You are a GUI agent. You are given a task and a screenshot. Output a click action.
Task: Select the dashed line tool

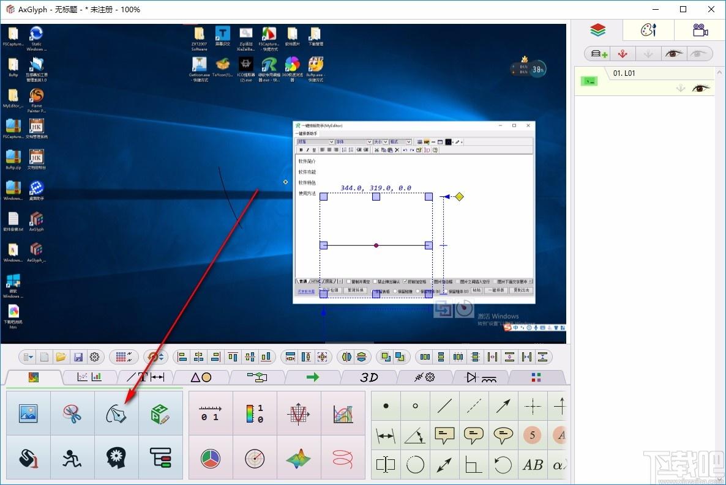click(x=474, y=406)
